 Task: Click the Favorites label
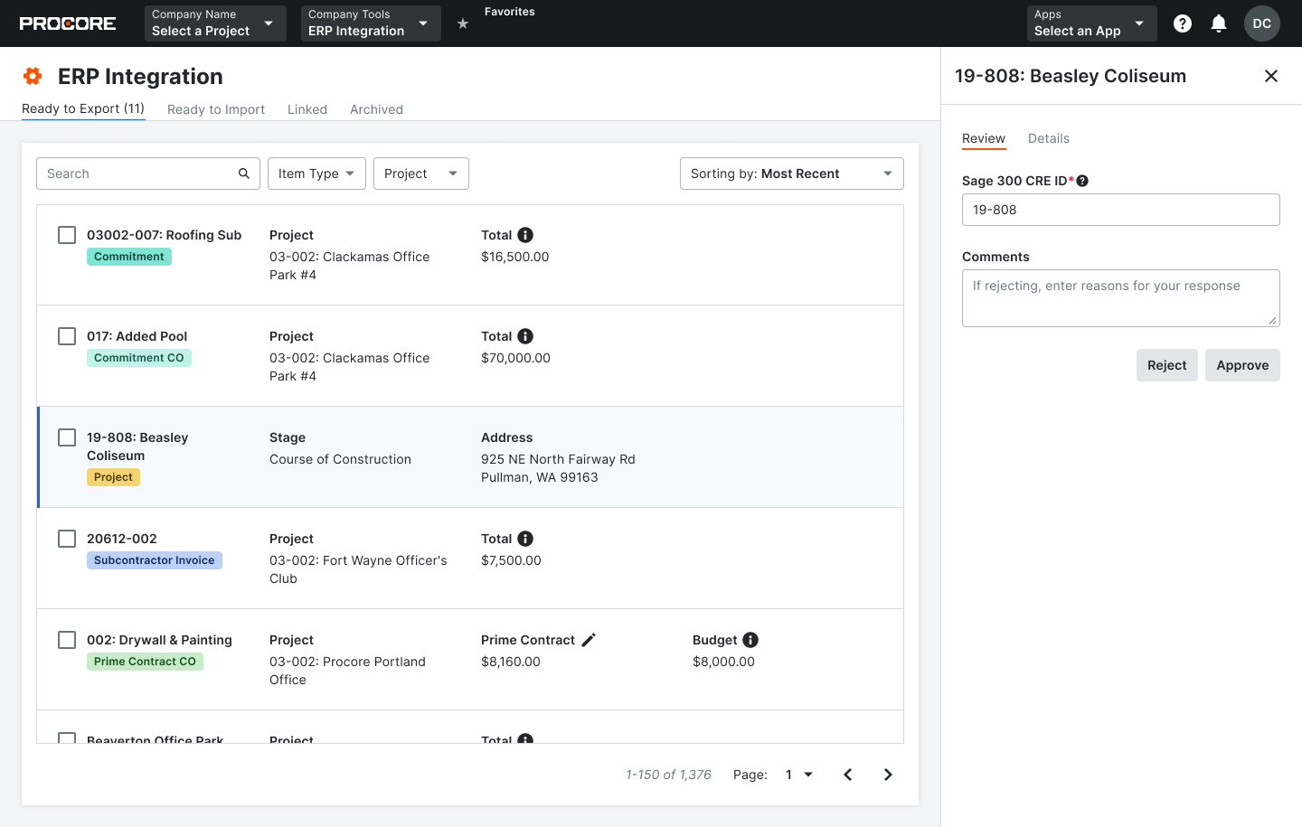click(x=510, y=12)
